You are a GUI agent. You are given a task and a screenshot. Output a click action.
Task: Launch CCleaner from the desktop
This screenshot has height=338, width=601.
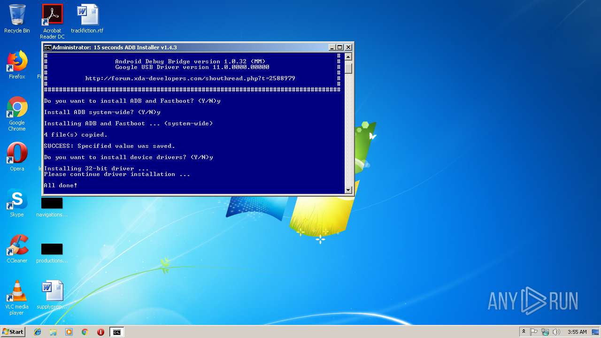[17, 249]
